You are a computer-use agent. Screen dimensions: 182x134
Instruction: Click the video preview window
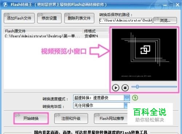click(144, 55)
